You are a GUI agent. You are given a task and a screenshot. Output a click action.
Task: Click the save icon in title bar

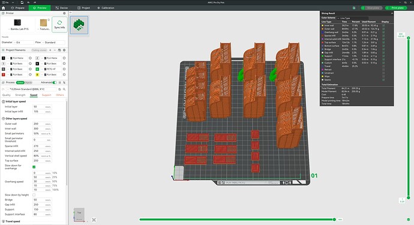tap(22, 2)
